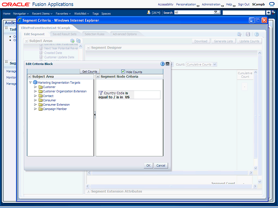The image size is (278, 208).
Task: Click the Created Date attribute icon
Action: 41,52
